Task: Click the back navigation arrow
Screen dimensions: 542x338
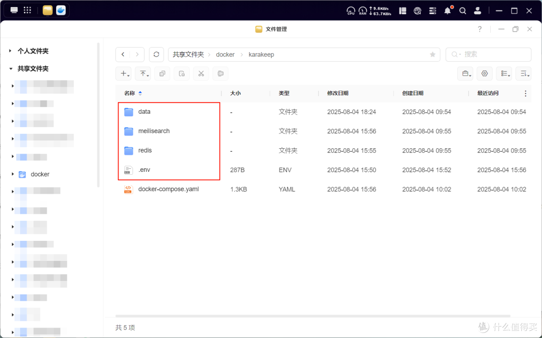Action: (123, 54)
